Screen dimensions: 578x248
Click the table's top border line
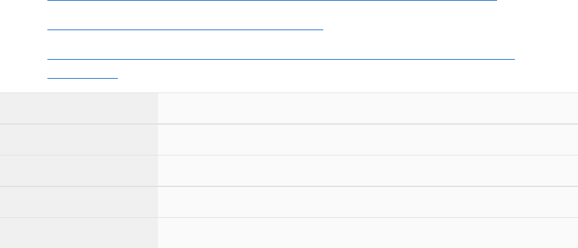click(x=289, y=93)
